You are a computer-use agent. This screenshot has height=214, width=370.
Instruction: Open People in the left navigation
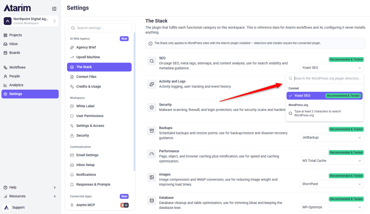[14, 76]
